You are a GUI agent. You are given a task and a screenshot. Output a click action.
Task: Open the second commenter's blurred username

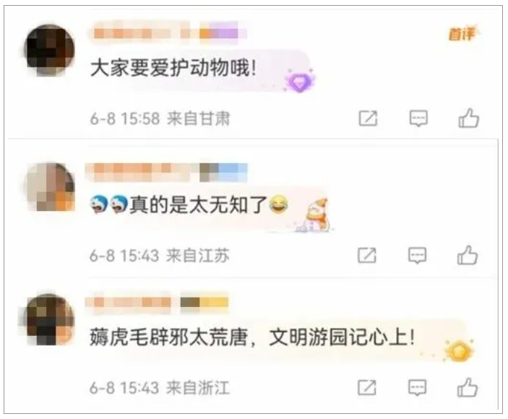tap(166, 172)
